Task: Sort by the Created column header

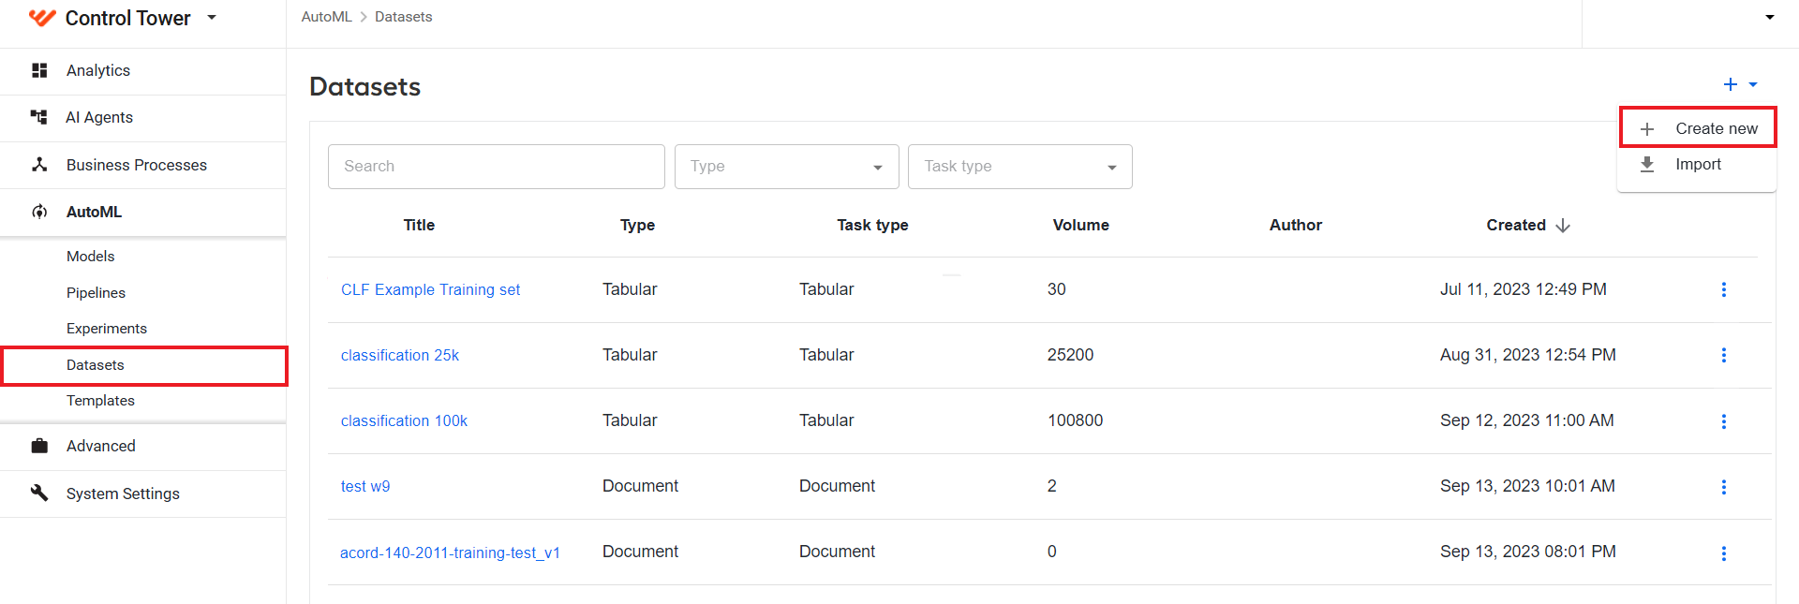Action: [x=1516, y=225]
